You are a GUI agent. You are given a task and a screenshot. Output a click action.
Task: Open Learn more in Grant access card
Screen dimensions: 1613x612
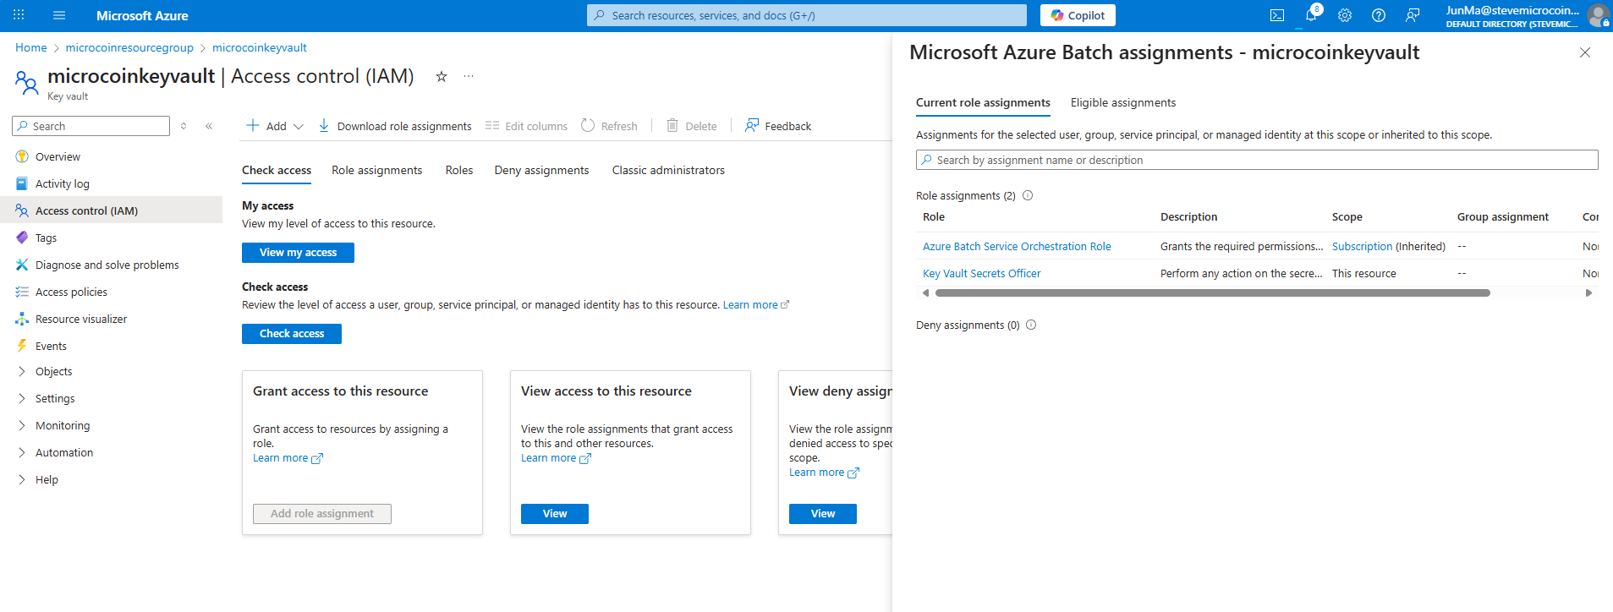pyautogui.click(x=288, y=458)
